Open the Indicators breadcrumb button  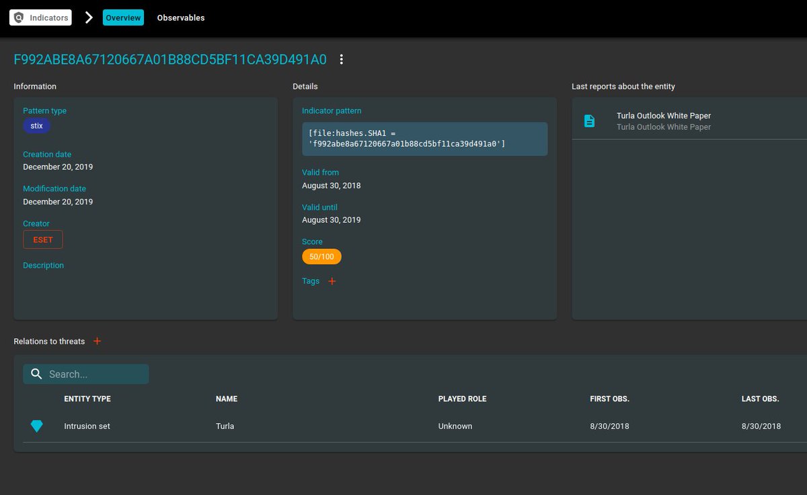point(40,17)
